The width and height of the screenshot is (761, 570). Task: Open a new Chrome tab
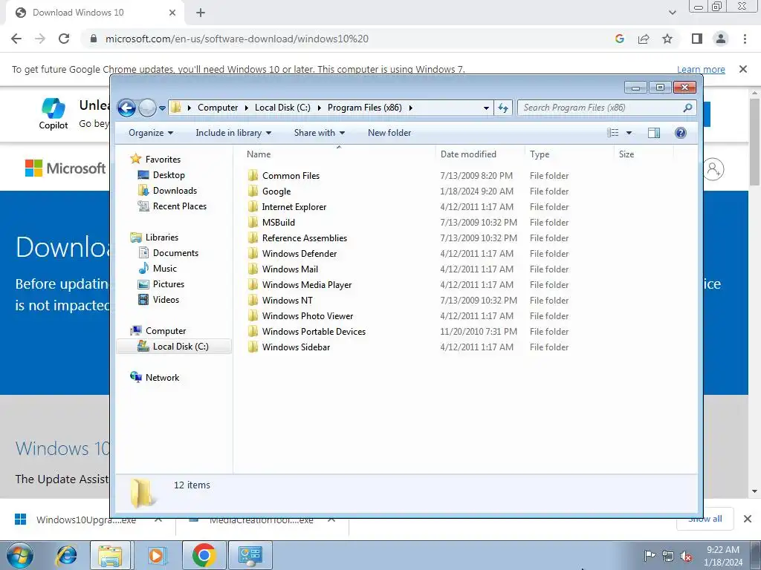pos(201,13)
